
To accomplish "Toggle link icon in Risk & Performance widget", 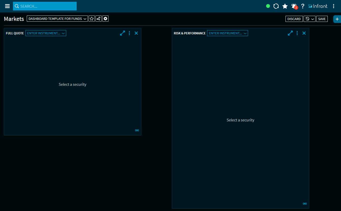I will coord(305,204).
